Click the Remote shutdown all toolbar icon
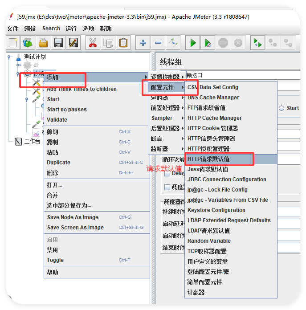306x310 pixels. pyautogui.click(x=288, y=42)
